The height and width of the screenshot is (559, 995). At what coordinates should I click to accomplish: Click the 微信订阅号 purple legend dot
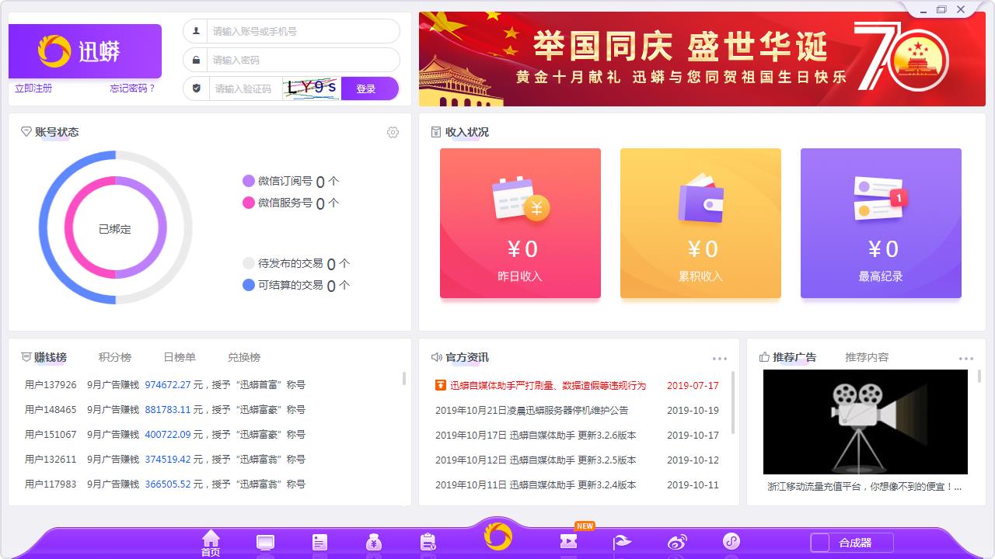click(249, 181)
